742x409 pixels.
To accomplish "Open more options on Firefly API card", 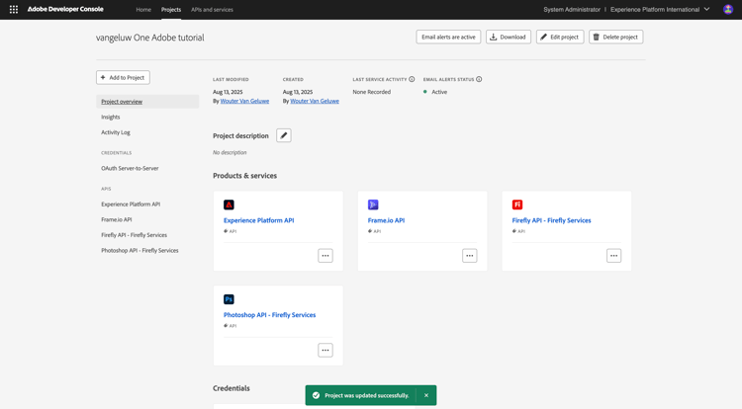I will (613, 256).
